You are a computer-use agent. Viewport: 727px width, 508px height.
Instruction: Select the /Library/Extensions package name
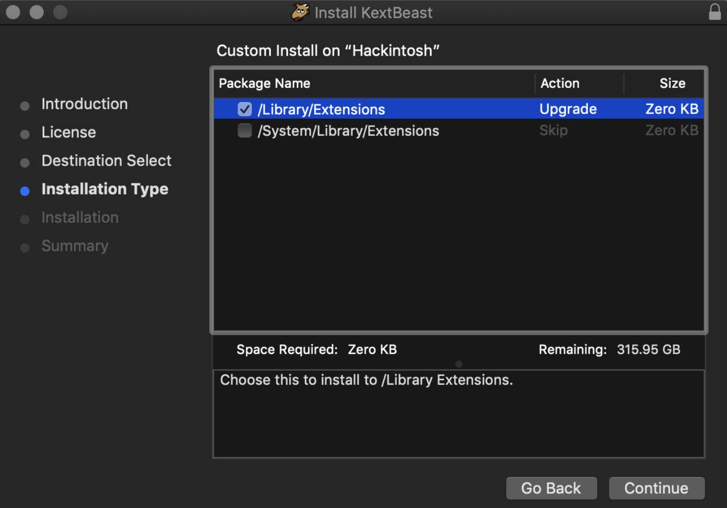321,109
